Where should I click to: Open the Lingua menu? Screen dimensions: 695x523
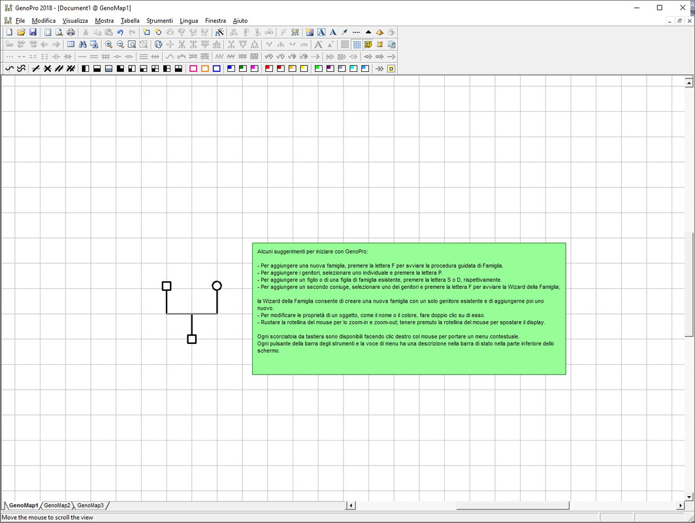189,20
